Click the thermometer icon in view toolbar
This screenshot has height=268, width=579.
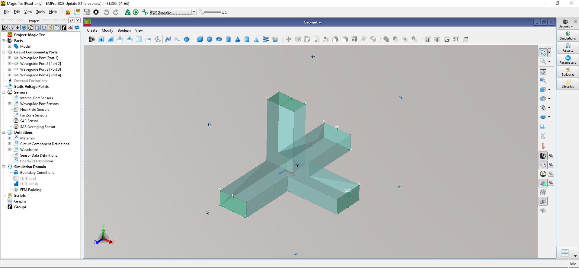pos(543,146)
